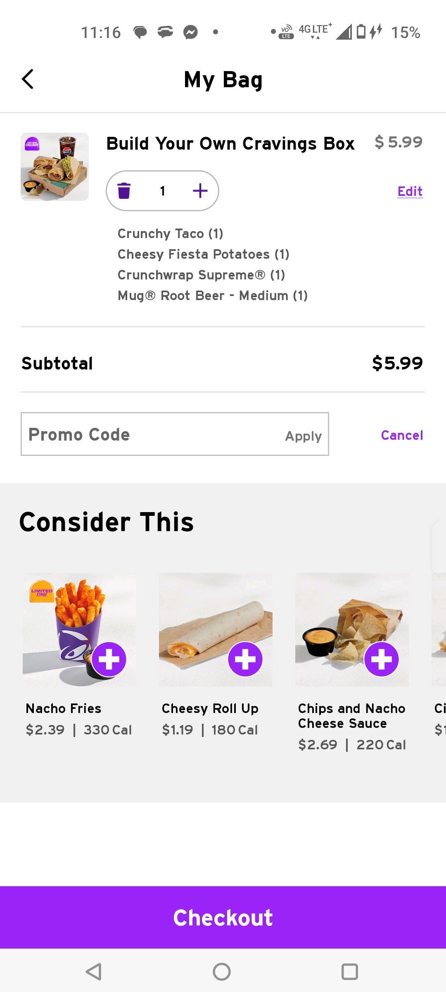
Task: Open Android recent apps button
Action: (349, 972)
